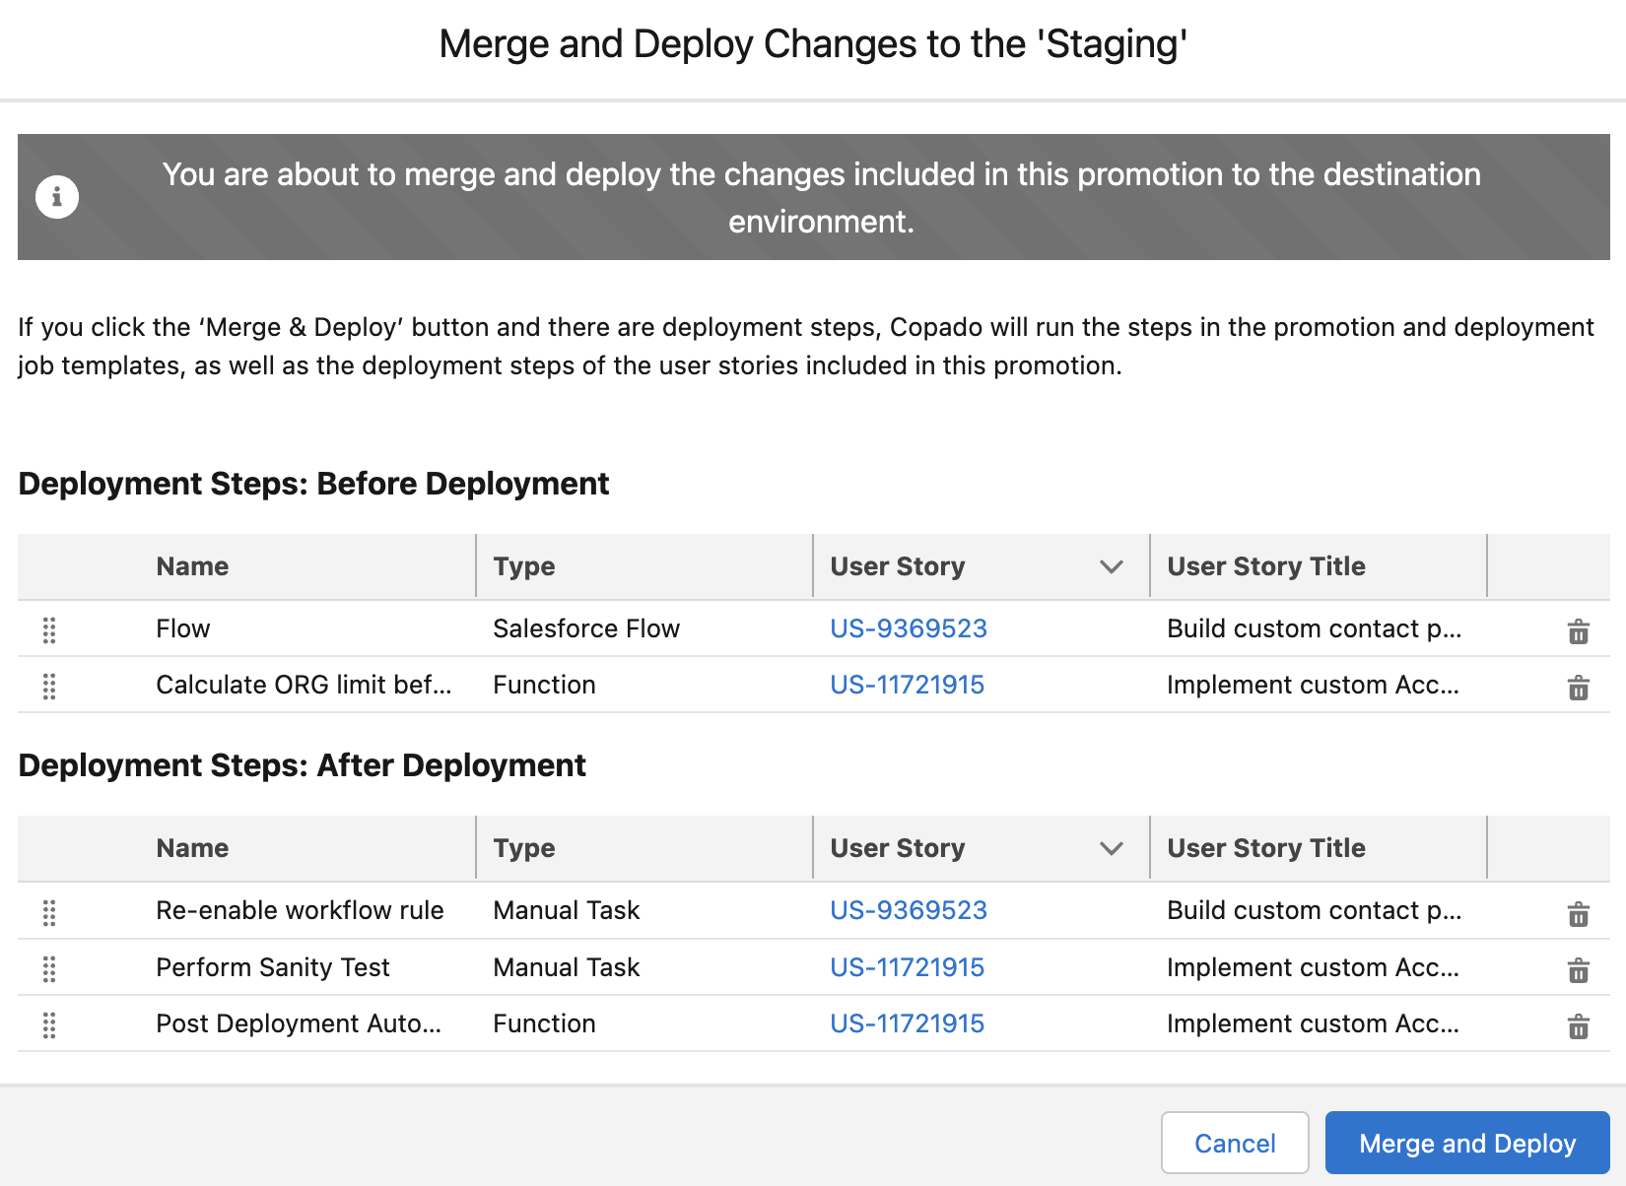Open US-11721915 link in Calculate ORG limit row
The image size is (1626, 1186).
(x=907, y=685)
